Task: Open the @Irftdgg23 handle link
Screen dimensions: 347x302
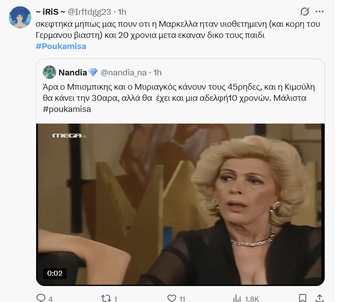Action: (x=89, y=12)
